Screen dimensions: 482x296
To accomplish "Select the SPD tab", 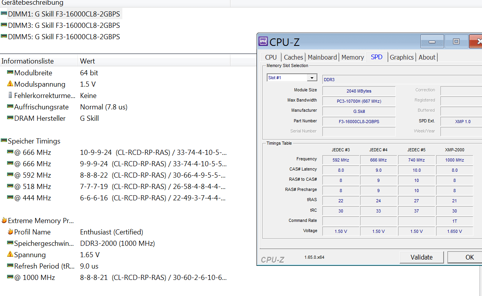I will point(377,57).
